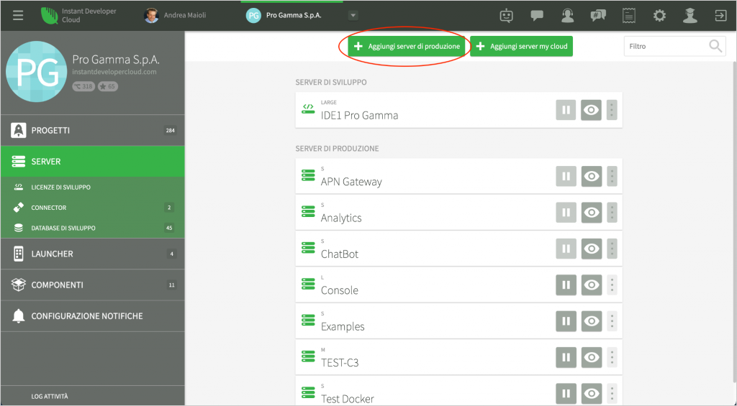Open Andrea Maioli user avatar

point(151,16)
